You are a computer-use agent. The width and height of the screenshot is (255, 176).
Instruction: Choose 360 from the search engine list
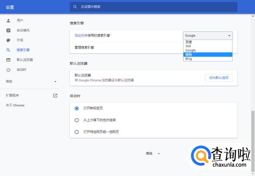coord(208,46)
